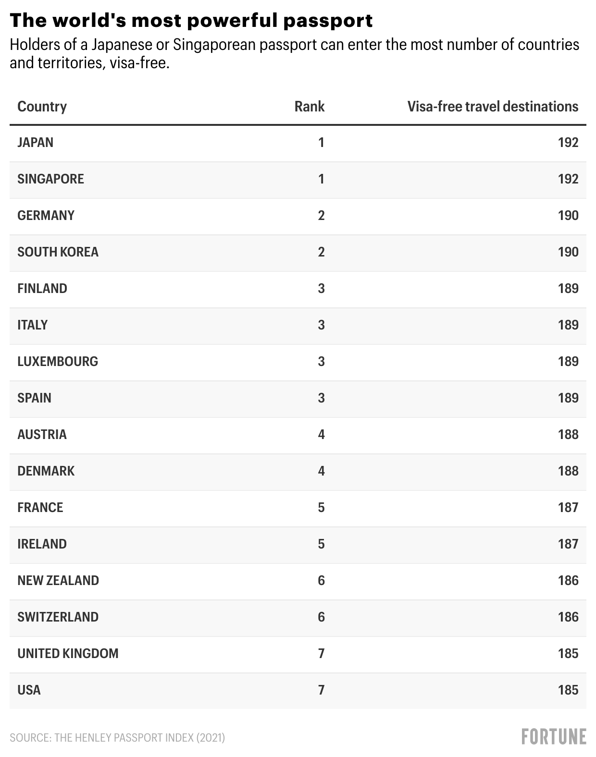This screenshot has width=596, height=757.
Task: Click the 192 value for Japan
Action: click(x=568, y=143)
